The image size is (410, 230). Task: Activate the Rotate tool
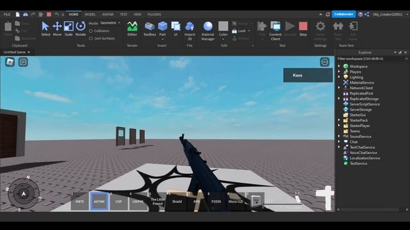click(x=81, y=29)
